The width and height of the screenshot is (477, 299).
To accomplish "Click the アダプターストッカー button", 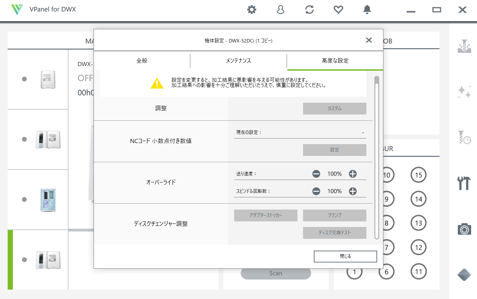I will click(266, 215).
